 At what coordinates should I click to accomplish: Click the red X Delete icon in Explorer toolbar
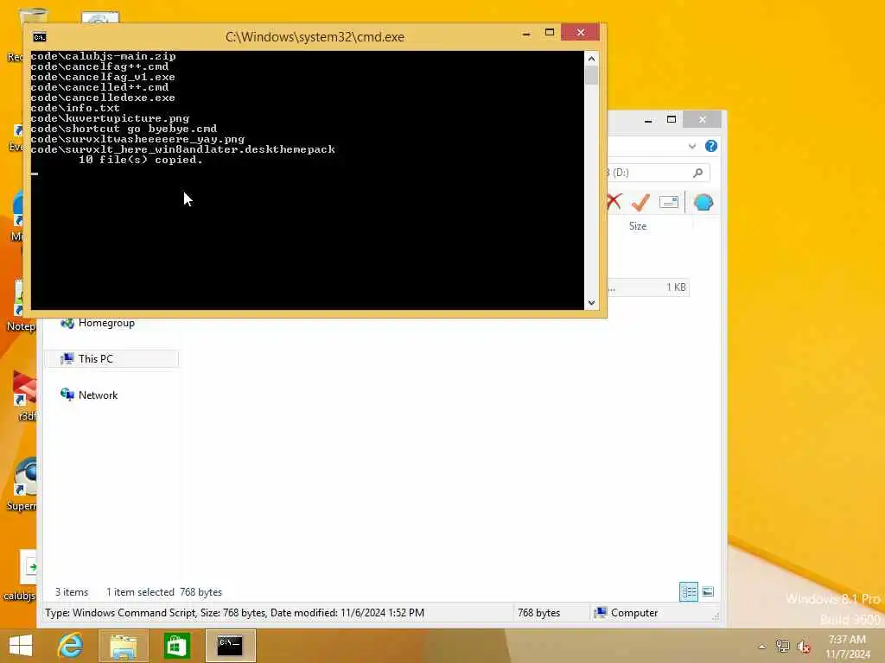[614, 202]
